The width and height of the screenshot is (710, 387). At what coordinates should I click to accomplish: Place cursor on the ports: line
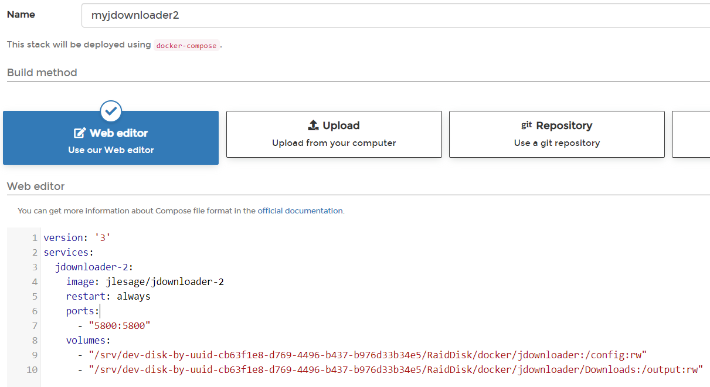83,311
